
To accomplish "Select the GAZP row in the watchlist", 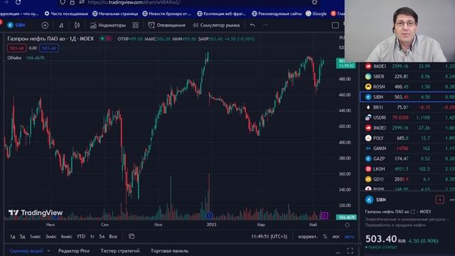I will [407, 159].
